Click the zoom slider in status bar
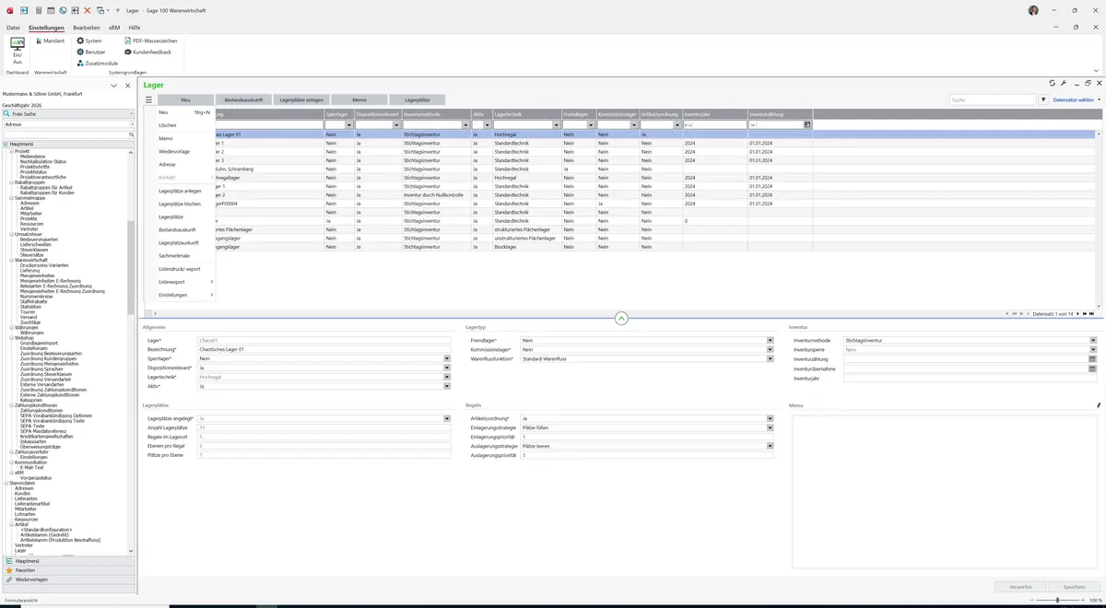1106x608 pixels. tap(1056, 601)
